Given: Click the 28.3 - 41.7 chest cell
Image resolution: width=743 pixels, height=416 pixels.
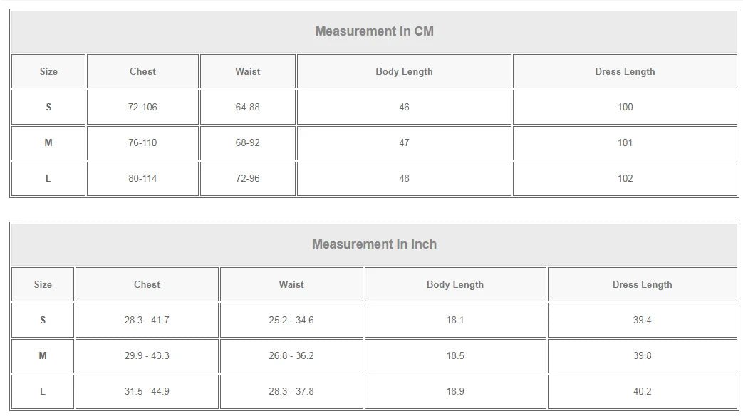Looking at the screenshot, I should [x=147, y=321].
